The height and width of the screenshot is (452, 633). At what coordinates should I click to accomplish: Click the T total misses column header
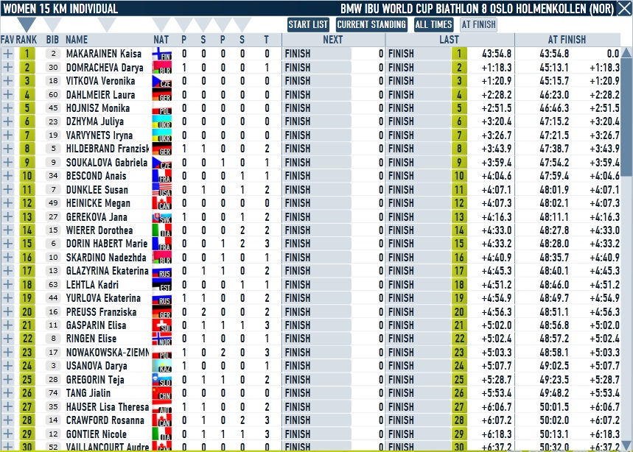point(267,40)
